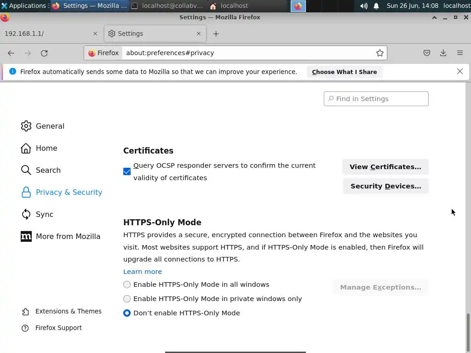
Task: Open the notification bell in top panel
Action: click(x=376, y=6)
